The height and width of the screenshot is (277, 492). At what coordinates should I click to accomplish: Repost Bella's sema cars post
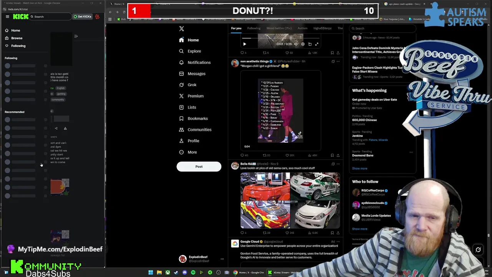pyautogui.click(x=266, y=233)
